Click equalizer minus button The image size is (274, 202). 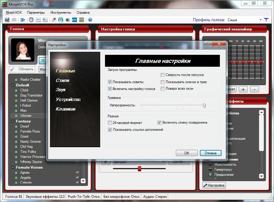tap(255, 89)
